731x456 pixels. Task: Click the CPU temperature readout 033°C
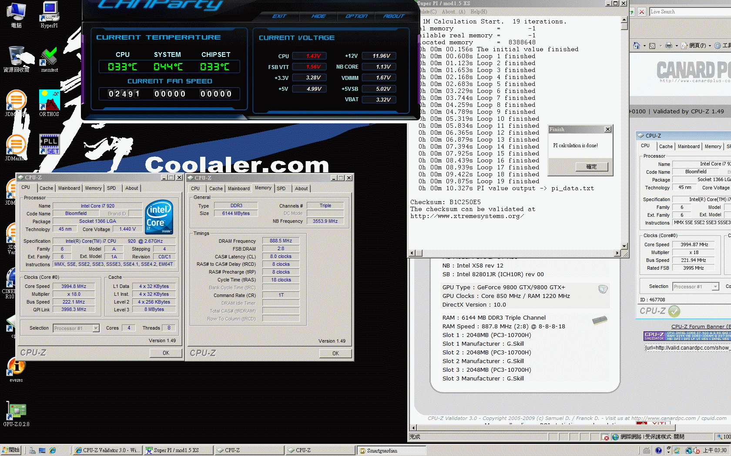pos(123,66)
